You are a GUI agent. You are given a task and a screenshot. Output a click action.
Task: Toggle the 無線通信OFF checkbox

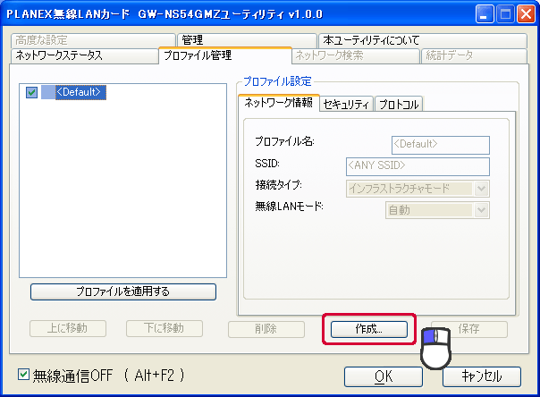pos(23,375)
